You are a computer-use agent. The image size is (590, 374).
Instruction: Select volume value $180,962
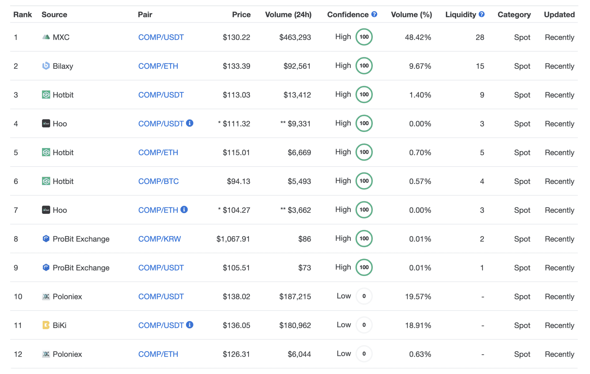(295, 325)
